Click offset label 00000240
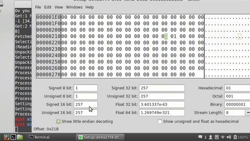This screenshot has width=250, height=141. [48, 55]
